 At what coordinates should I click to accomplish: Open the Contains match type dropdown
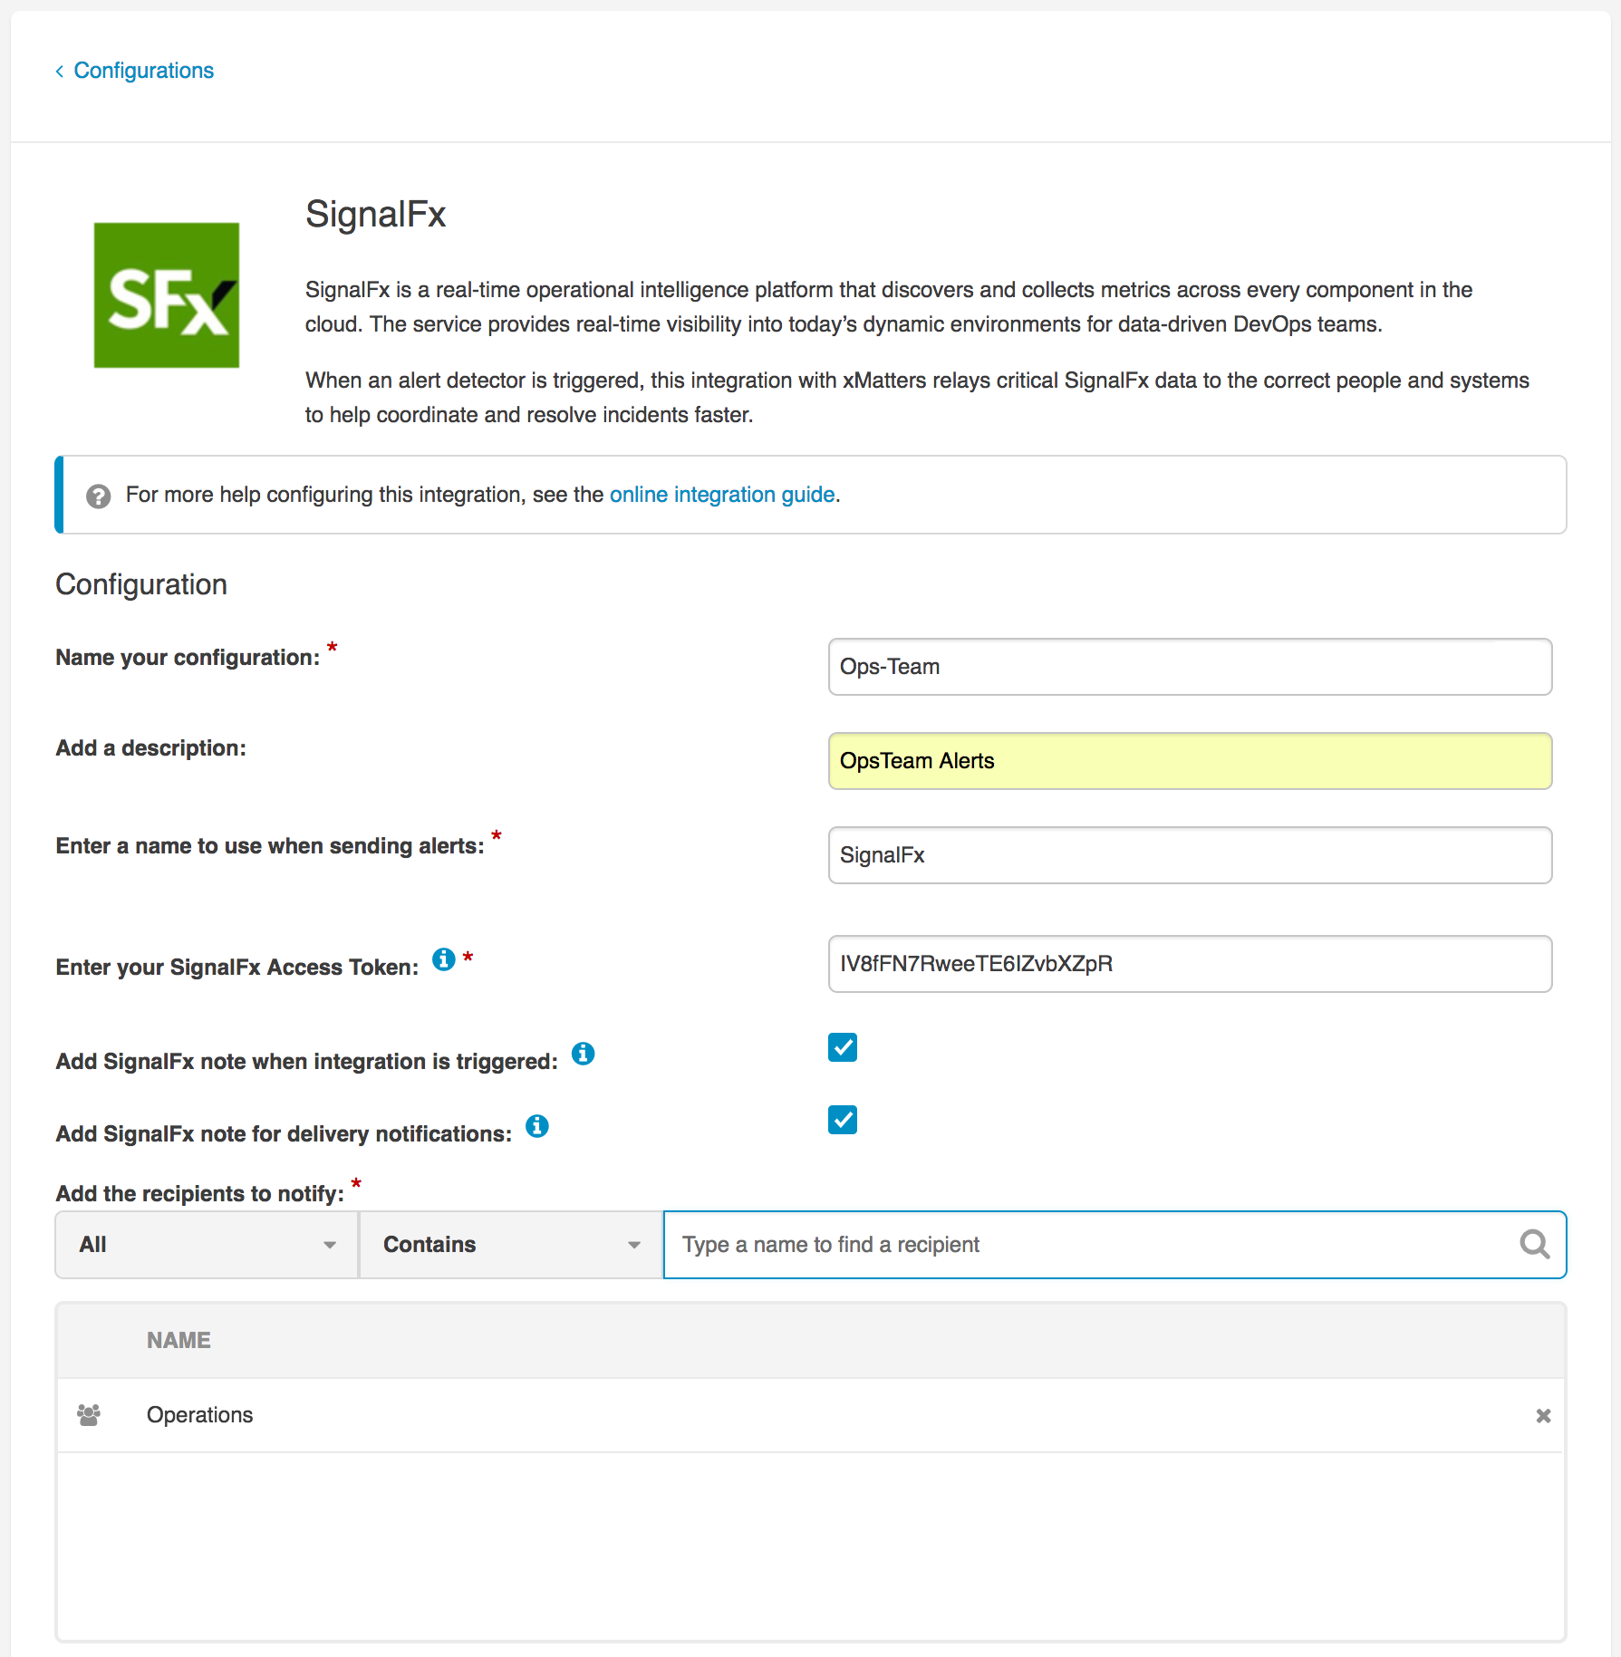[x=511, y=1245]
